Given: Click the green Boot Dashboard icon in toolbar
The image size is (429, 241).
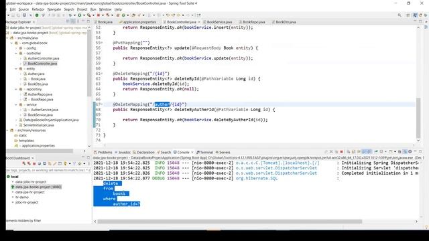Looking at the screenshot, I should point(37,15).
